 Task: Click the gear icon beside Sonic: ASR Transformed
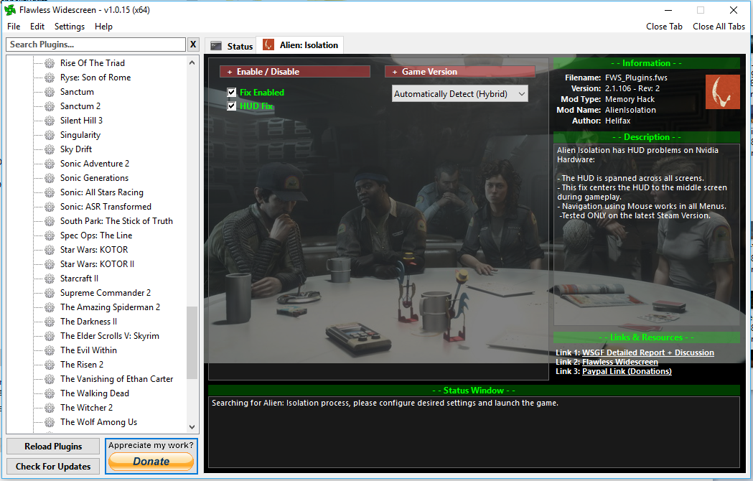point(50,207)
